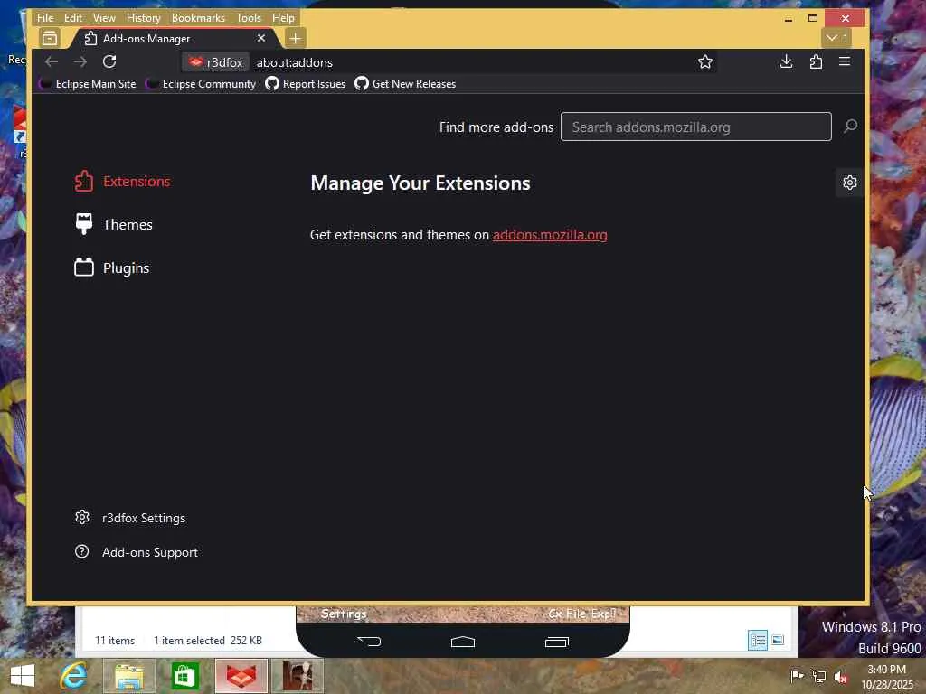The height and width of the screenshot is (694, 926).
Task: Close the Add-ons Manager tab
Action: tap(261, 38)
